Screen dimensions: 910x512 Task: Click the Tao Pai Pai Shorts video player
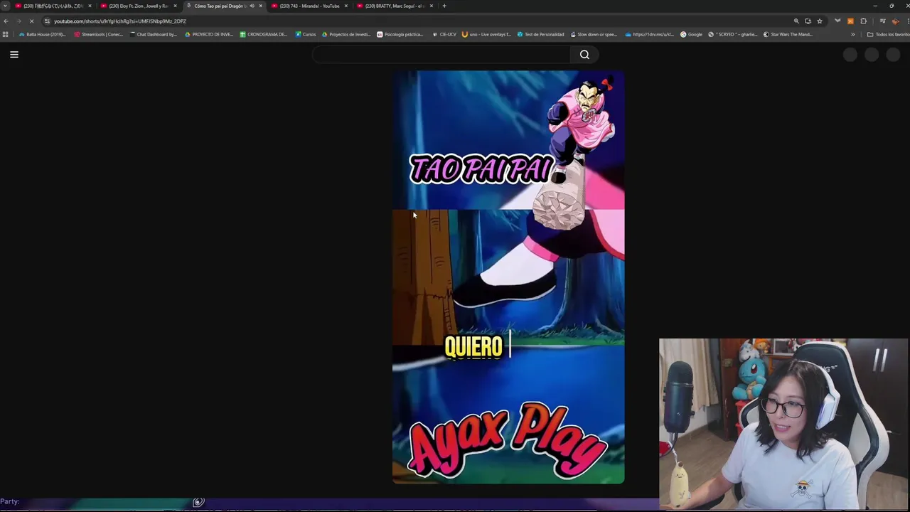tap(508, 277)
